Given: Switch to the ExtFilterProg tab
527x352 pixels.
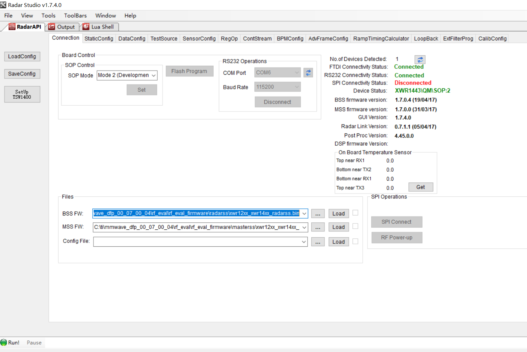Looking at the screenshot, I should click(458, 39).
